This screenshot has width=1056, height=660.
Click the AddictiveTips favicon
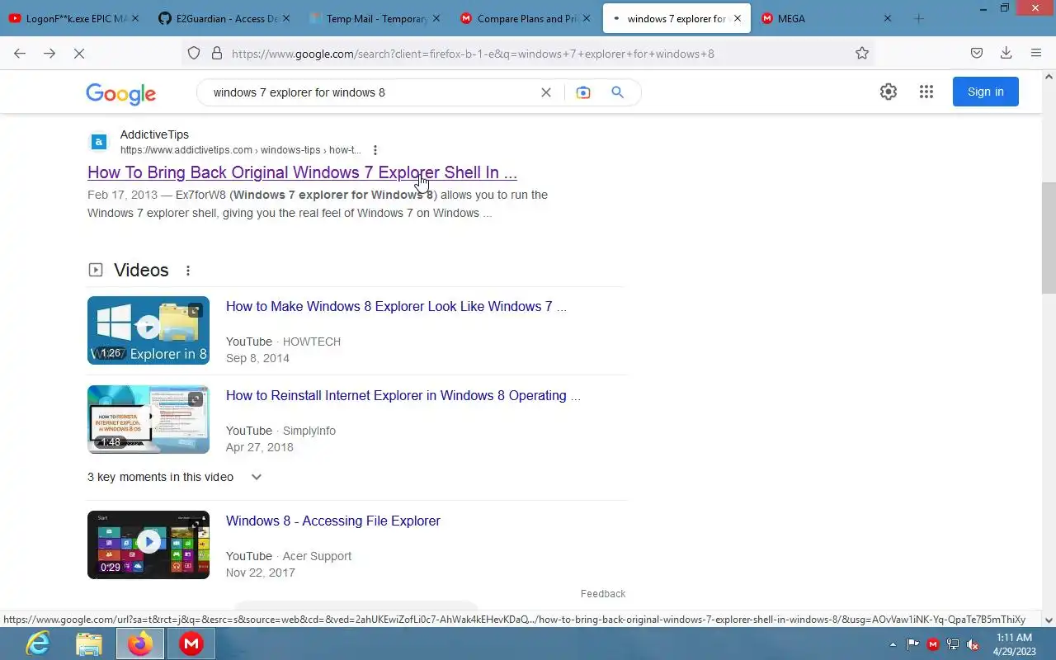pos(99,142)
